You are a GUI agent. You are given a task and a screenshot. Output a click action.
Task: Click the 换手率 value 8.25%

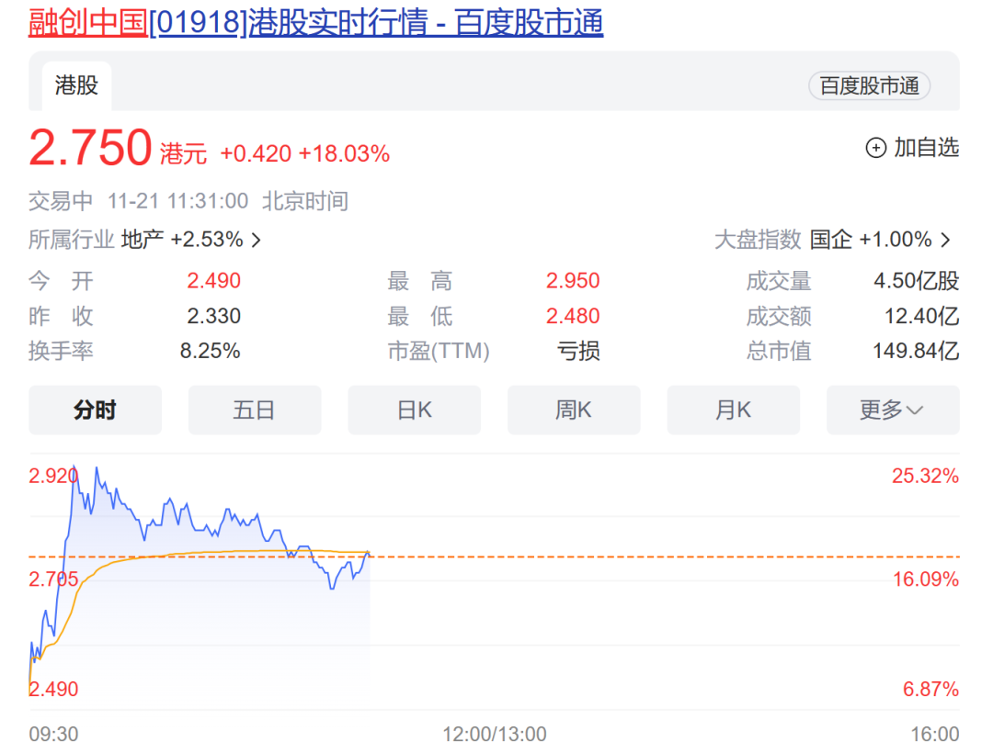211,351
